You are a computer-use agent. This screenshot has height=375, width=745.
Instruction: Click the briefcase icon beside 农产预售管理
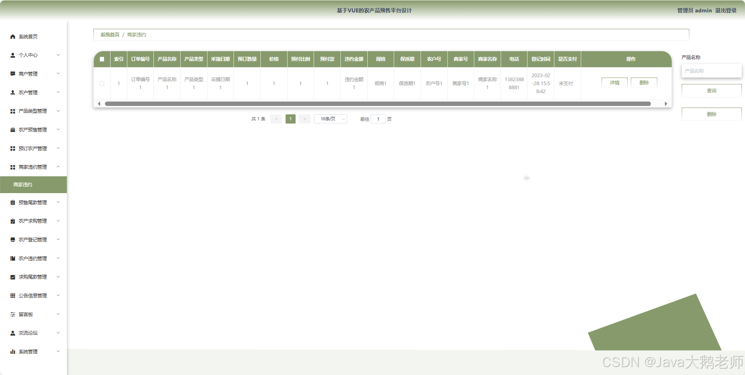(x=13, y=130)
